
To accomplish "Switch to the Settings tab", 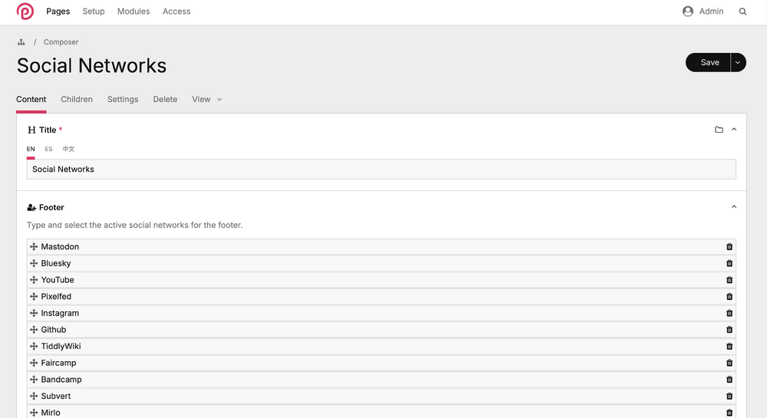I will (123, 99).
